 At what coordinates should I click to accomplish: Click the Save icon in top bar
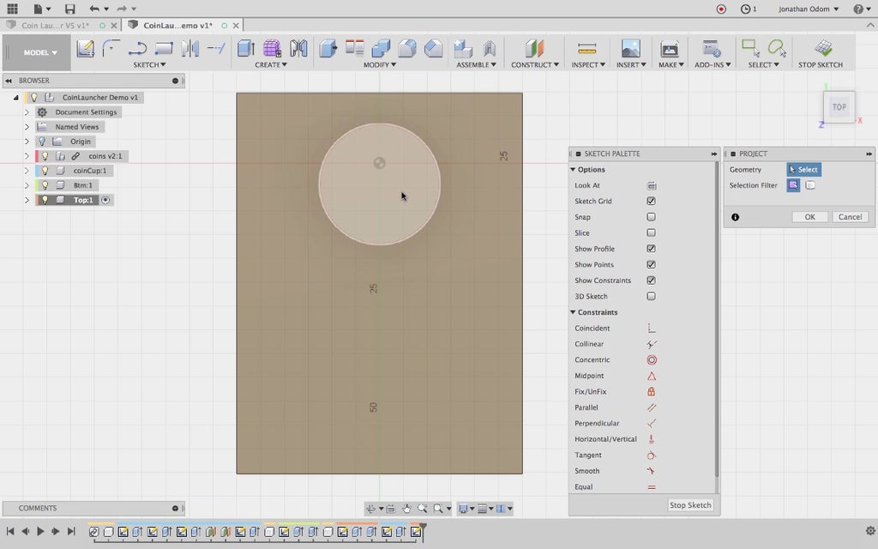pos(69,9)
